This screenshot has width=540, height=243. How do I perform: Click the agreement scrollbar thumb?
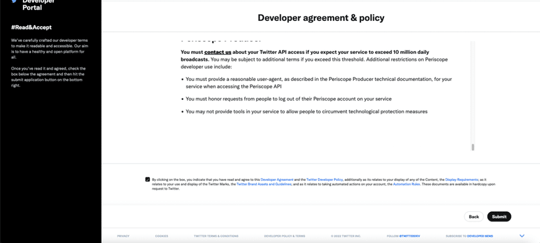(x=473, y=147)
